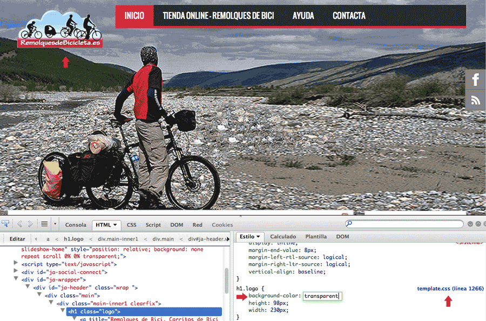Collapse the div ja-header node
Screen dimensions: 486x321
[x=28, y=286]
